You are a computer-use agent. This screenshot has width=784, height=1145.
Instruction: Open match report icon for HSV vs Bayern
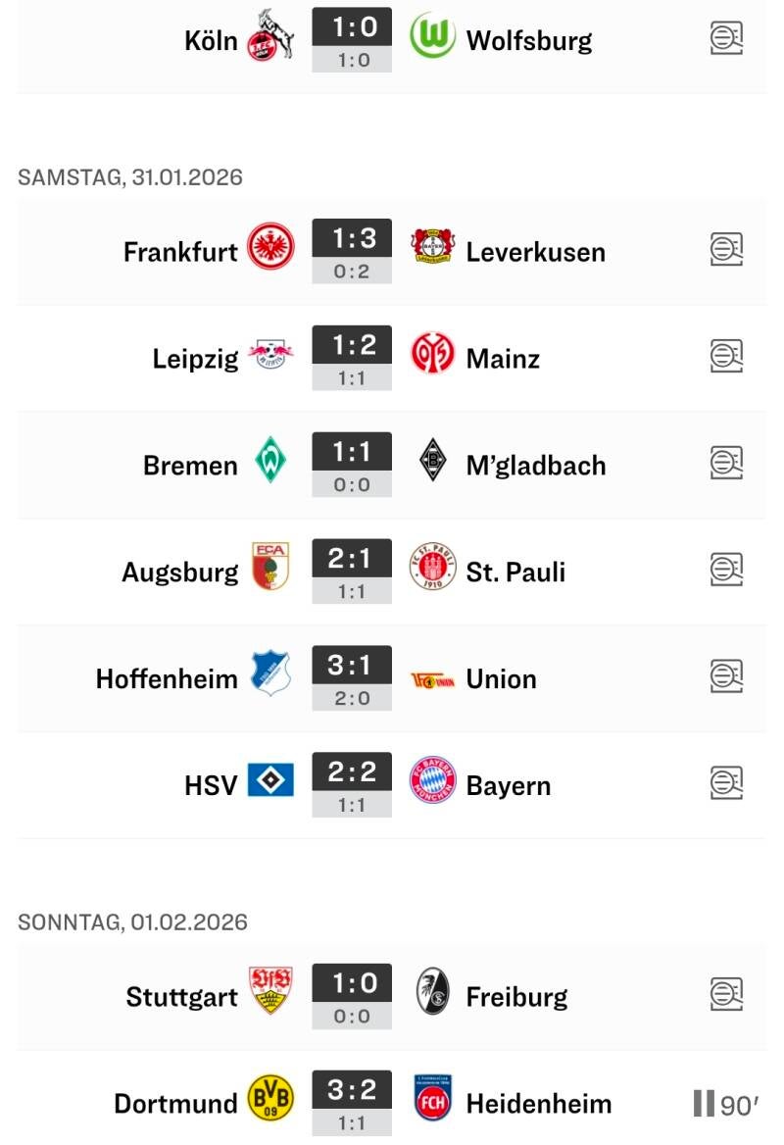726,785
